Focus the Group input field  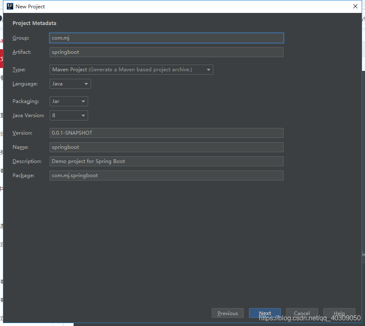167,38
